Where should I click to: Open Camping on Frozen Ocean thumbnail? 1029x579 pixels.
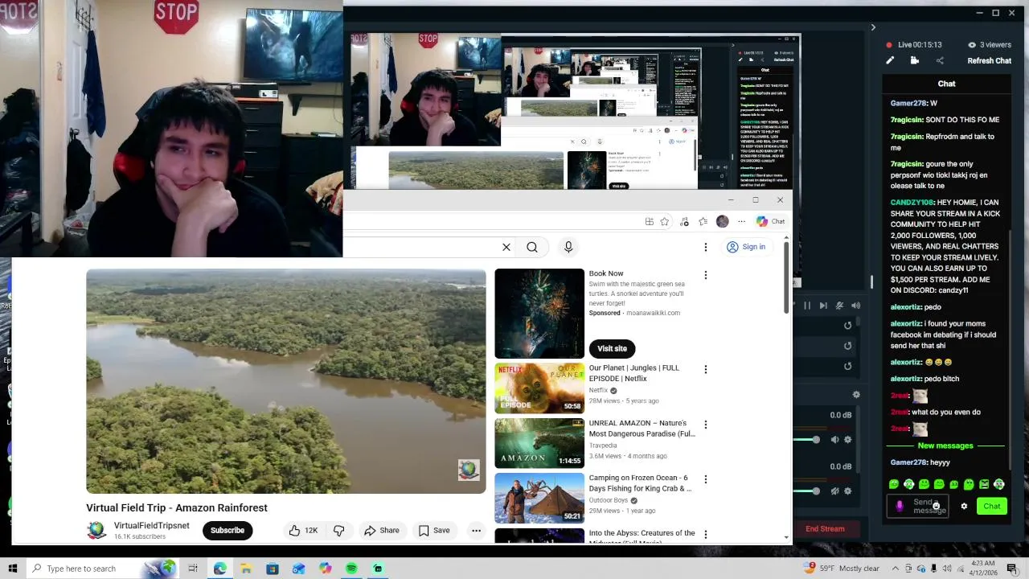(x=539, y=498)
